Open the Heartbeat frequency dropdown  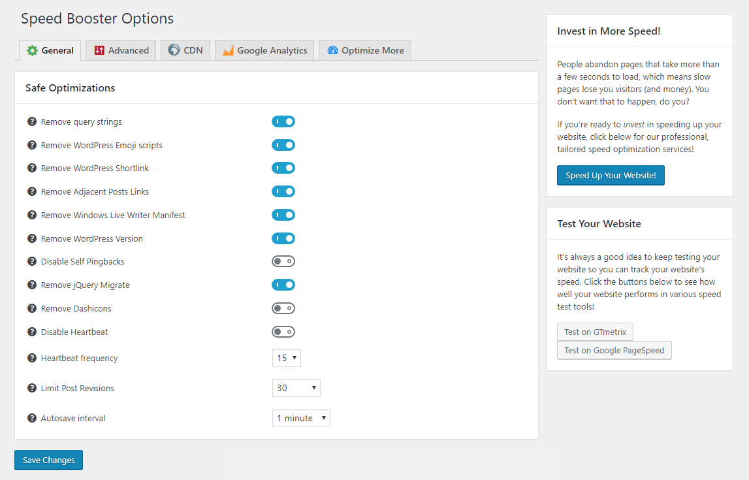(286, 358)
